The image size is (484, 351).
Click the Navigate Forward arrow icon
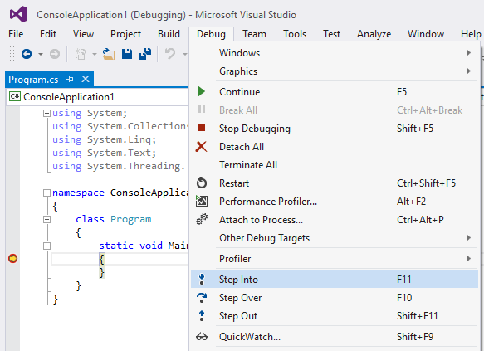point(55,54)
